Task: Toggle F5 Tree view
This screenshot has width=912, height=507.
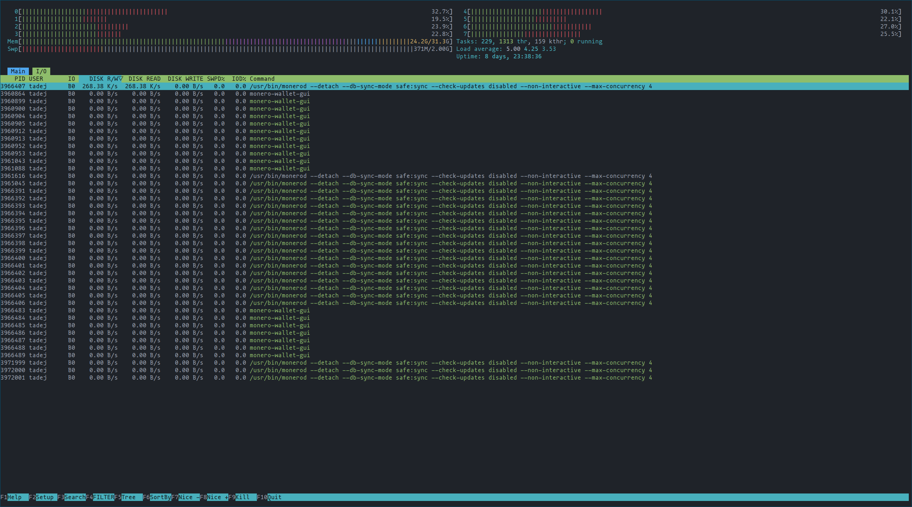Action: pos(128,497)
